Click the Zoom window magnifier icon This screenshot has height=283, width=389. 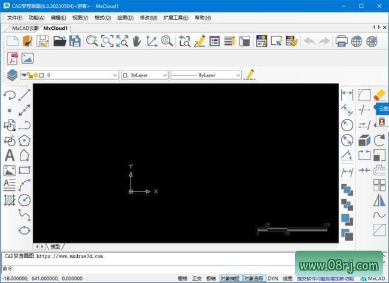click(x=107, y=41)
